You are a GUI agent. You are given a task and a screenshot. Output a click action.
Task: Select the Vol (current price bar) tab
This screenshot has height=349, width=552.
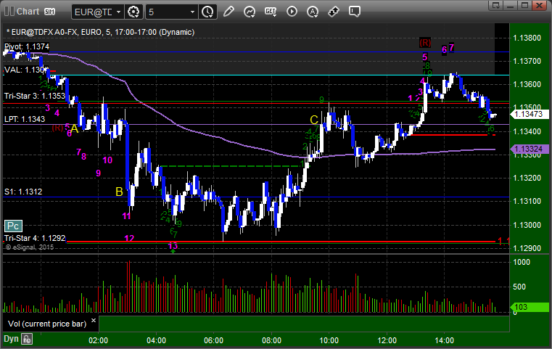tap(47, 324)
